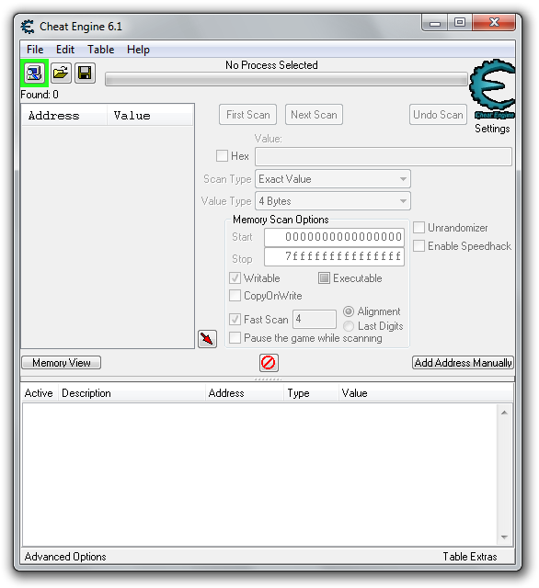This screenshot has width=539, height=588.
Task: Click the red clear list icon
Action: [x=269, y=363]
